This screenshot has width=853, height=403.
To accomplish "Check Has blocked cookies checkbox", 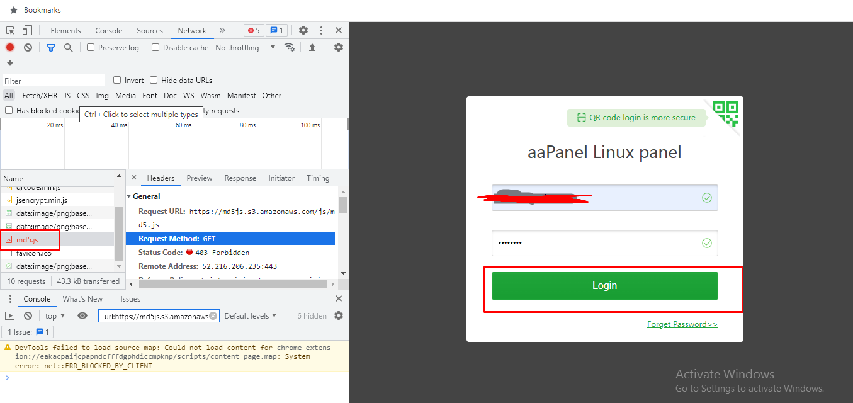I will [9, 110].
